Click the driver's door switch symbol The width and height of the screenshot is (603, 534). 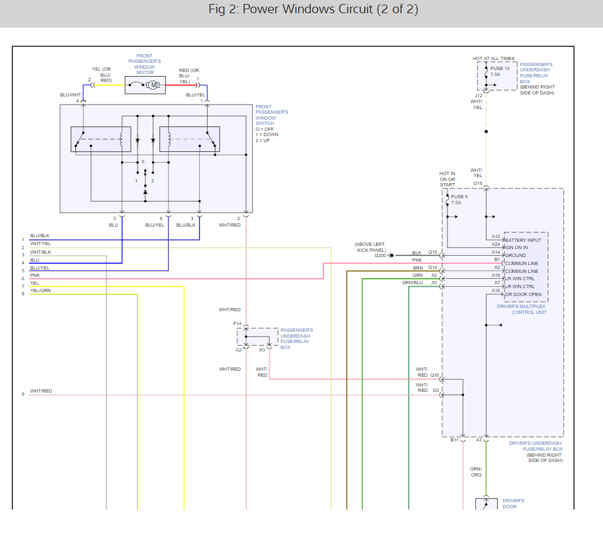[487, 504]
